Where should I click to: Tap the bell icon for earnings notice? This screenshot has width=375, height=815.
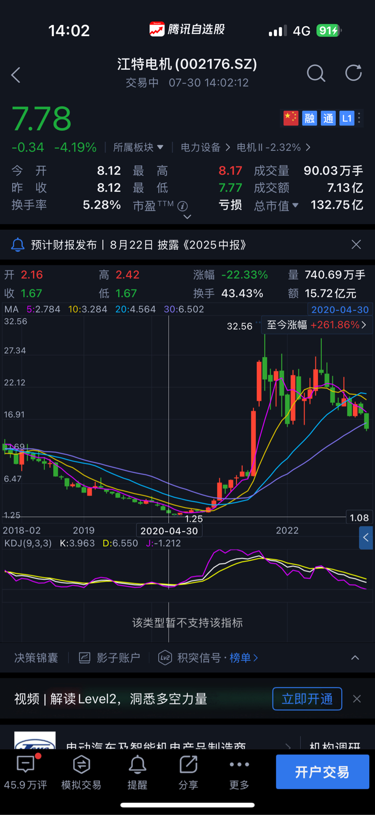(18, 244)
